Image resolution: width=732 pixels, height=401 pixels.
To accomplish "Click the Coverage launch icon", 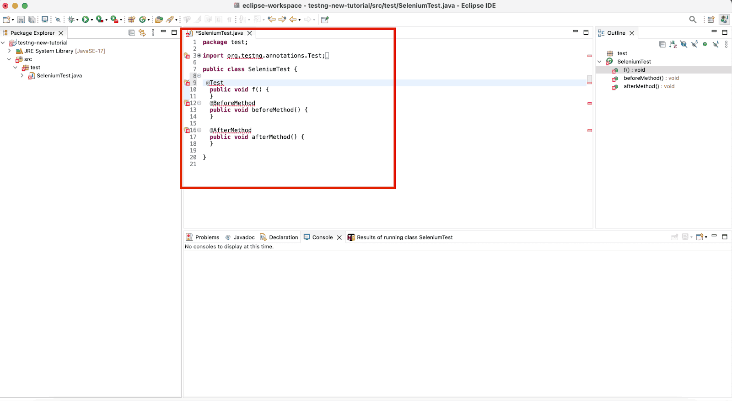I will coord(99,20).
